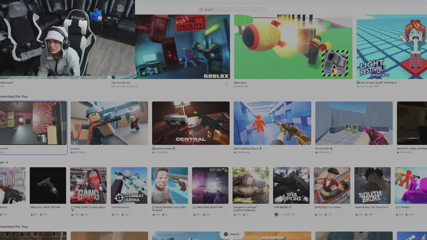Open the Sangamon Chicago game thumbnail
This screenshot has width=427, height=240.
pyautogui.click(x=251, y=185)
